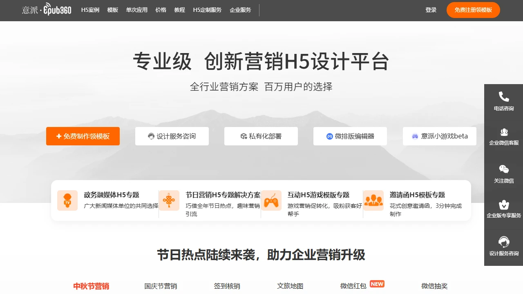Viewport: 523px width, 294px height.
Task: Click the 企业版专享服务 badge icon
Action: tap(504, 205)
